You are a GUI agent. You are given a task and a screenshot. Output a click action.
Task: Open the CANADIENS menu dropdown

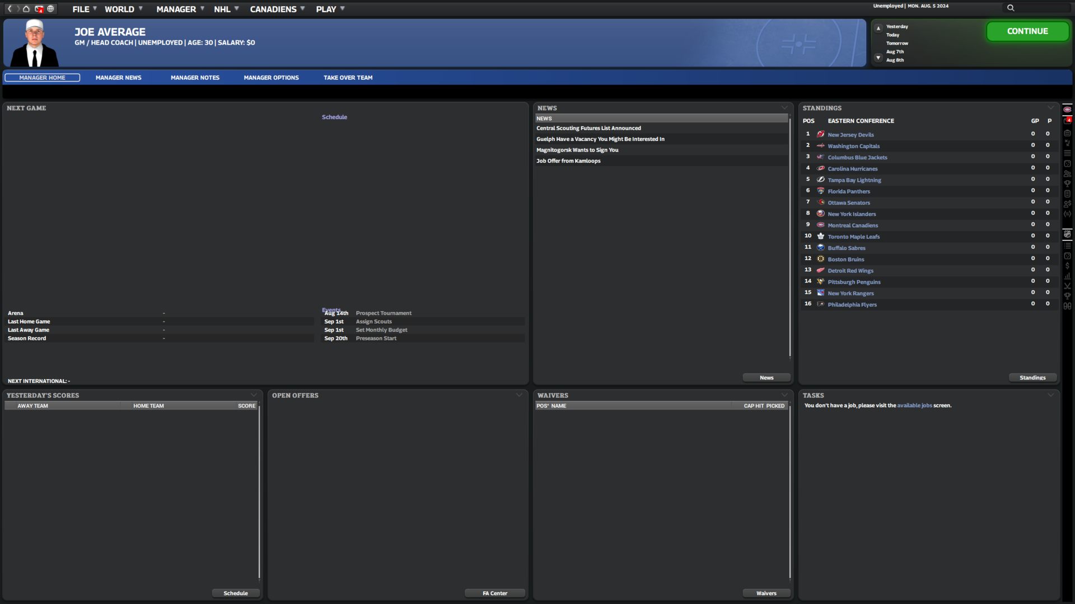point(277,9)
